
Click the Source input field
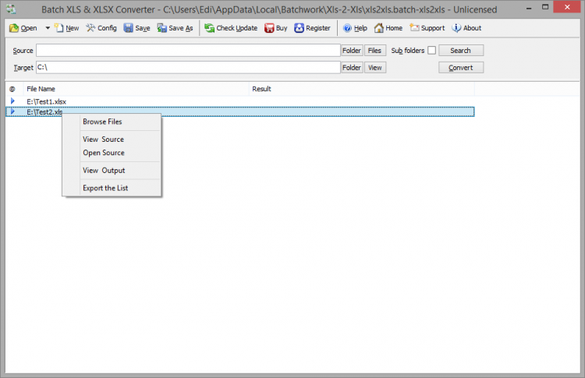188,51
